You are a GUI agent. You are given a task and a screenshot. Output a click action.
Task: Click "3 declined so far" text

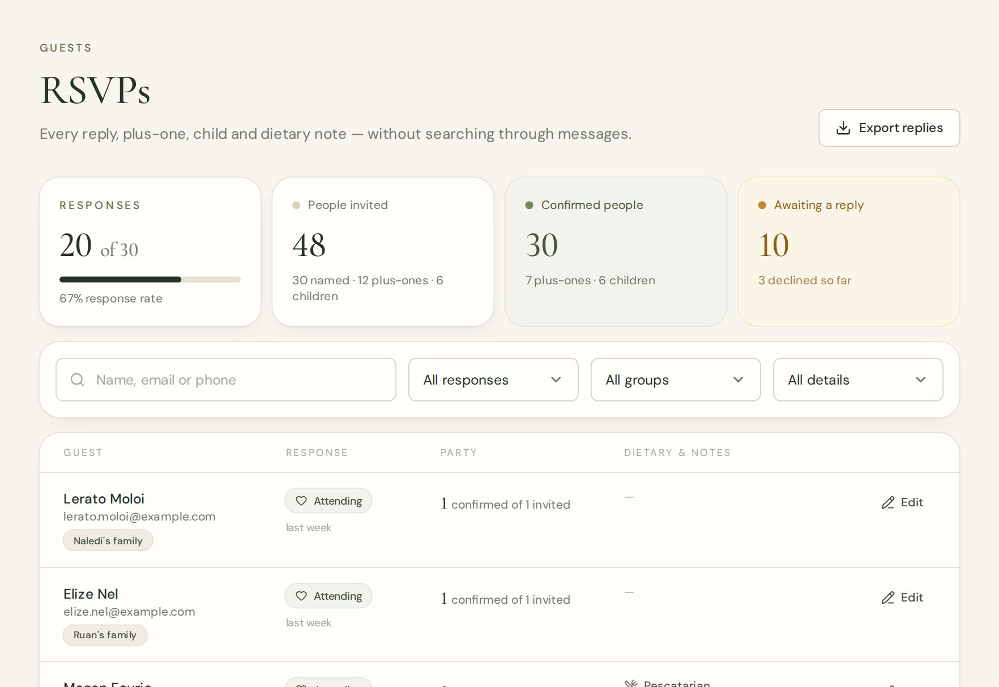805,280
